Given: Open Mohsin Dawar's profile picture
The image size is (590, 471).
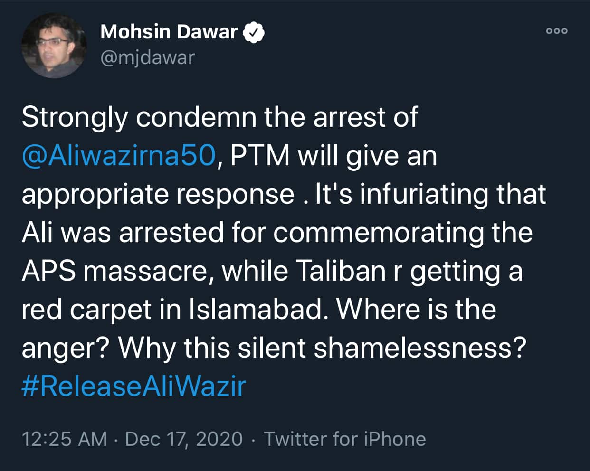Looking at the screenshot, I should click(54, 46).
